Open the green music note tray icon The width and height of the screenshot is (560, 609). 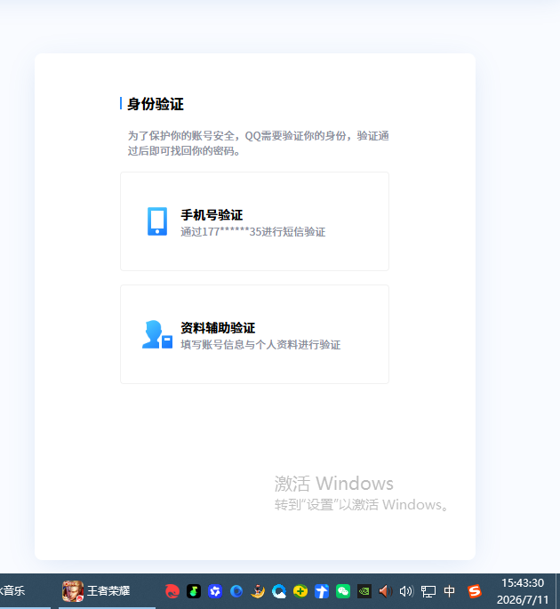point(194,591)
